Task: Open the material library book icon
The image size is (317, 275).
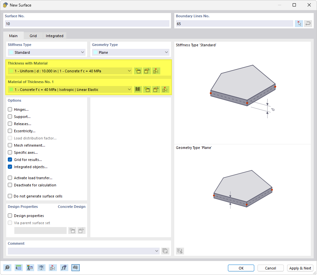Action: pyautogui.click(x=138, y=89)
